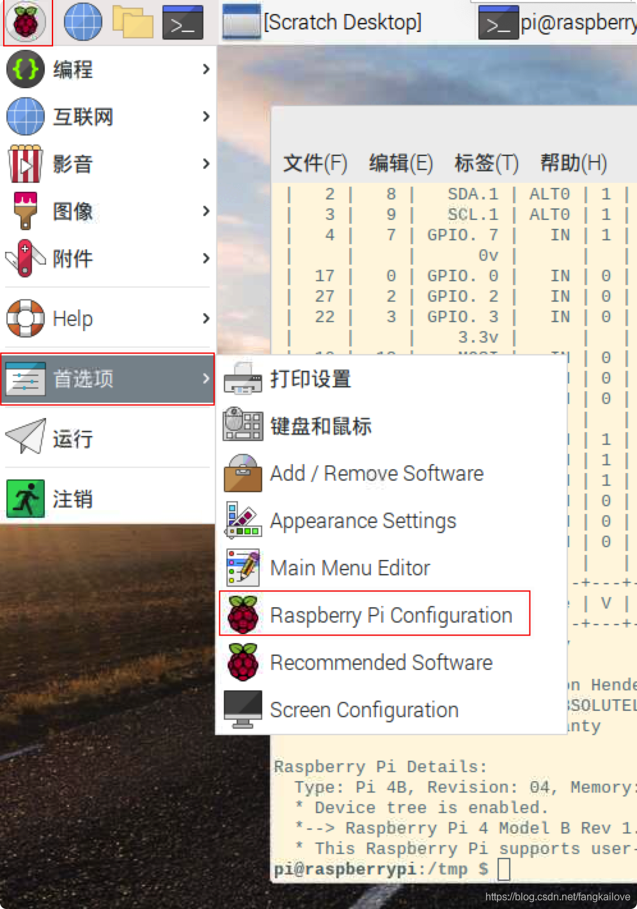Choose 运行 run menu entry
The width and height of the screenshot is (637, 909).
[x=108, y=438]
